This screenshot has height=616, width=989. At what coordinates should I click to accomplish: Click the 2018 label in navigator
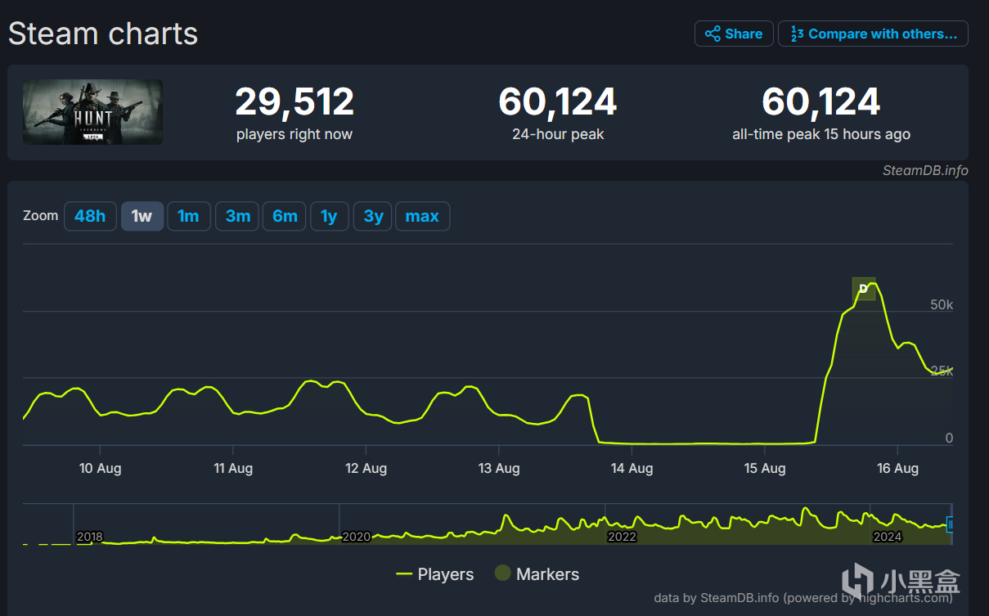coord(90,537)
